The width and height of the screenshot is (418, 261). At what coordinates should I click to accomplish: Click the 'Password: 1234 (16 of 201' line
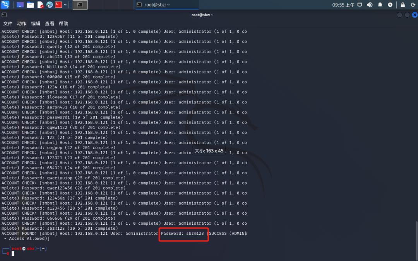[56, 87]
